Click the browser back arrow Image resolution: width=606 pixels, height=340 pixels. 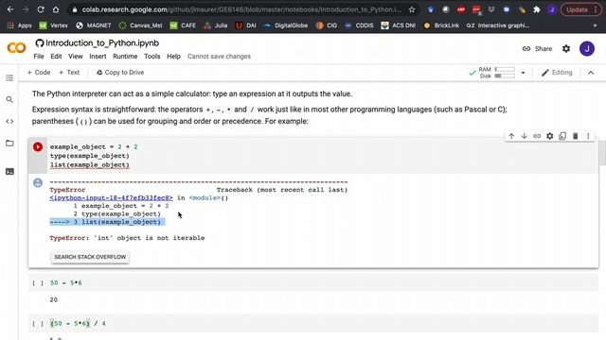click(10, 9)
